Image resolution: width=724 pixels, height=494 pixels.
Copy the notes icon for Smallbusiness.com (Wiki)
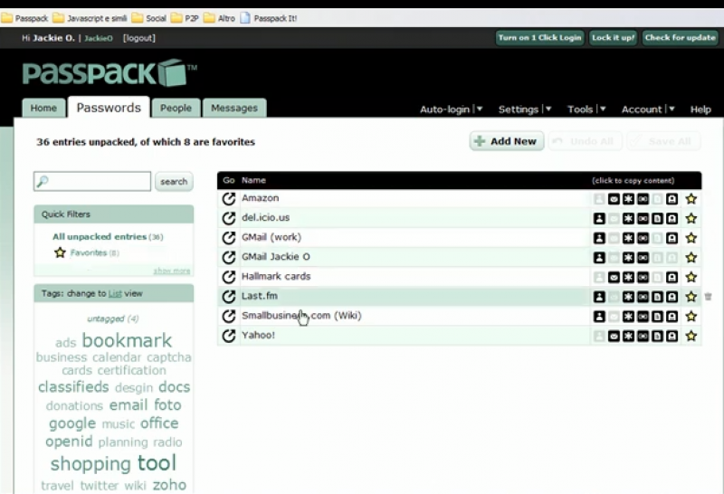coord(657,317)
